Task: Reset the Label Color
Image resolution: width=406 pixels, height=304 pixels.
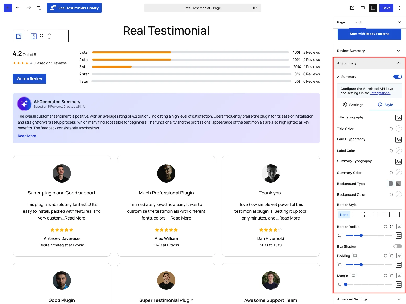Action: tap(391, 151)
